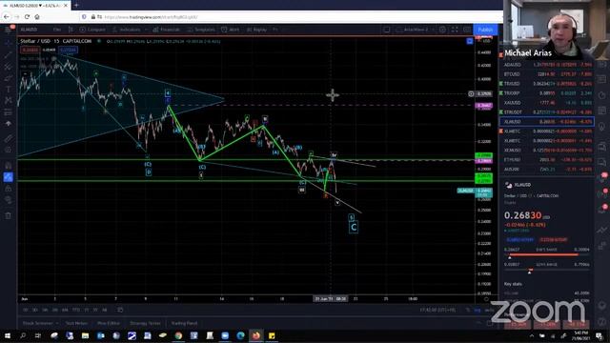Open the Pine Editor tab
610x343 pixels.
[109, 323]
